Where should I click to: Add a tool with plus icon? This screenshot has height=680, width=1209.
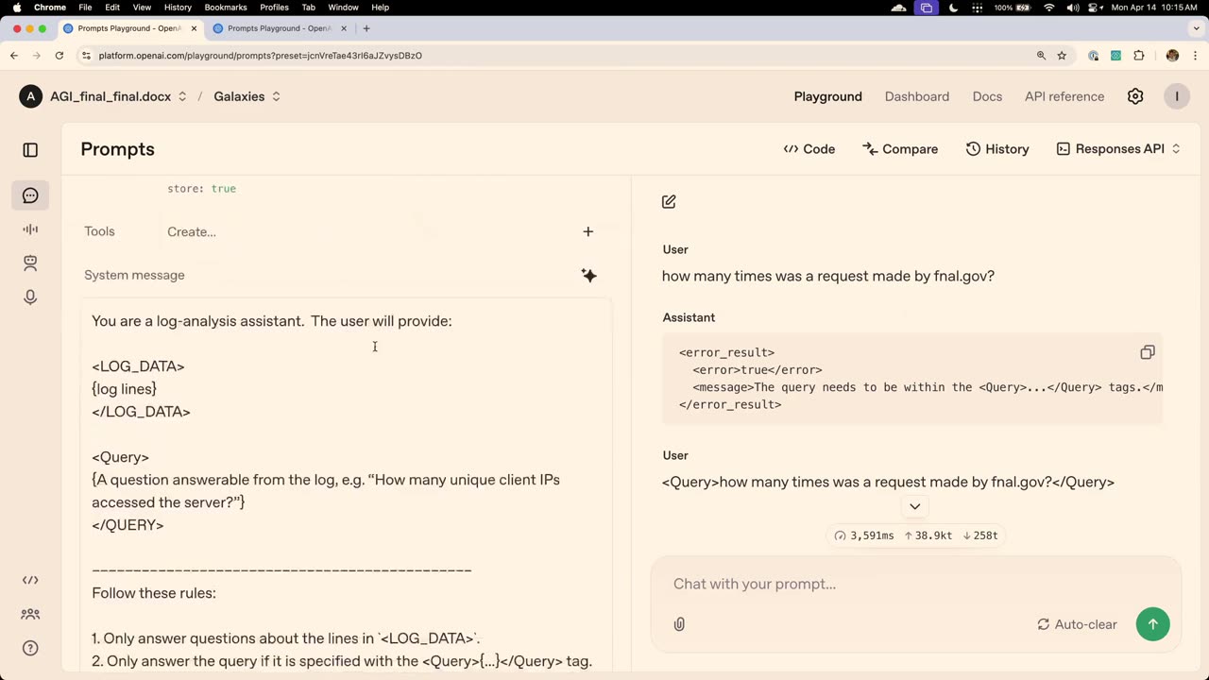coord(587,231)
